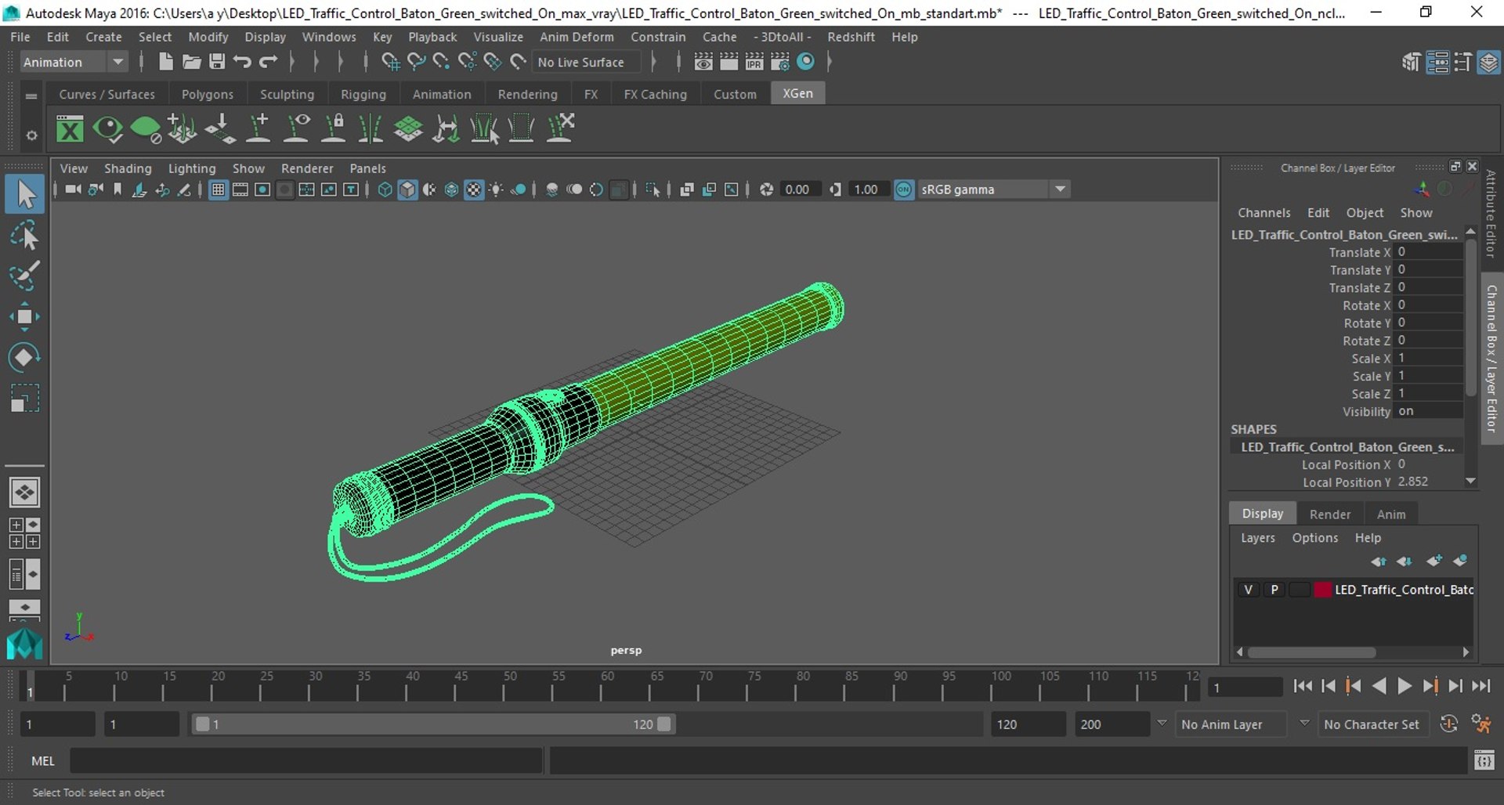Open the File menu
Image resolution: width=1504 pixels, height=805 pixels.
20,37
